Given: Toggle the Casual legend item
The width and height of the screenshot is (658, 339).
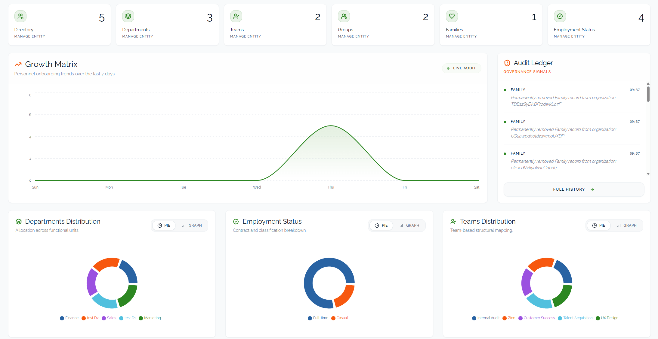Looking at the screenshot, I should (340, 318).
